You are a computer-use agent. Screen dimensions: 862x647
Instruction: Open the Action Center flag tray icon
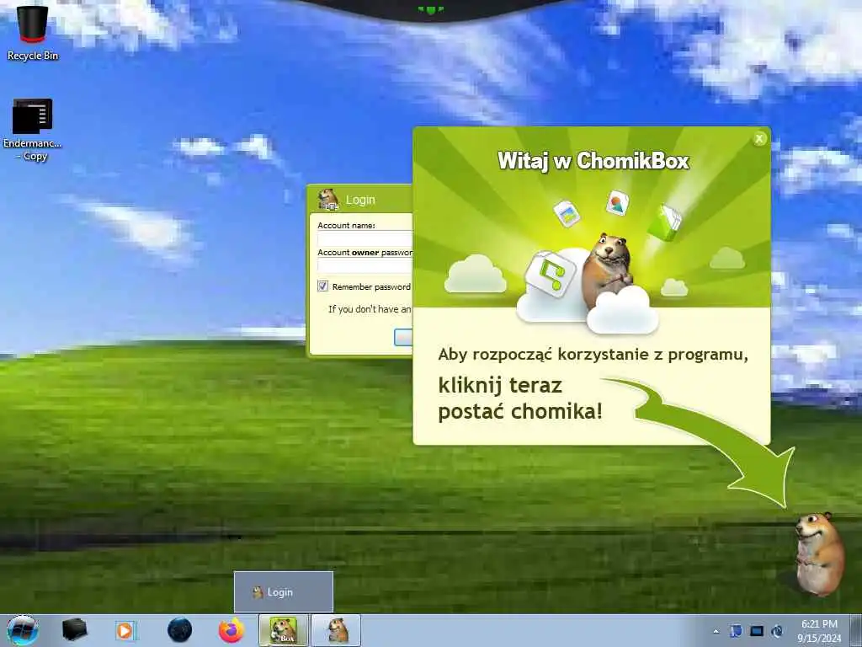(x=736, y=631)
